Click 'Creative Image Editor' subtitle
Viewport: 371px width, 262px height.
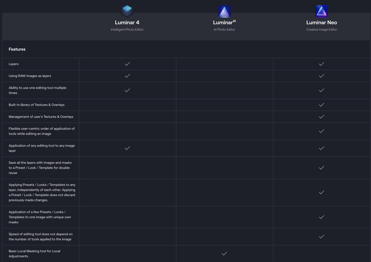click(322, 30)
